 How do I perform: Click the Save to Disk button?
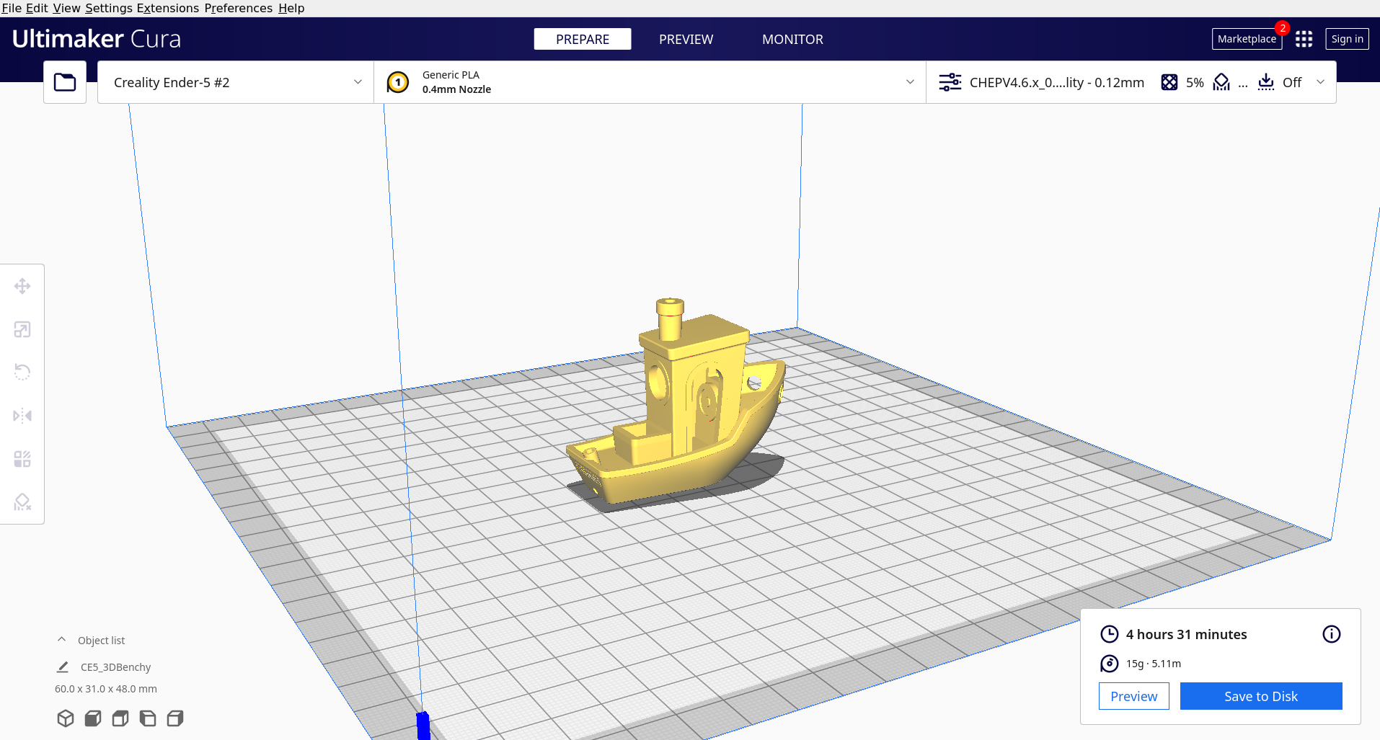click(x=1260, y=695)
